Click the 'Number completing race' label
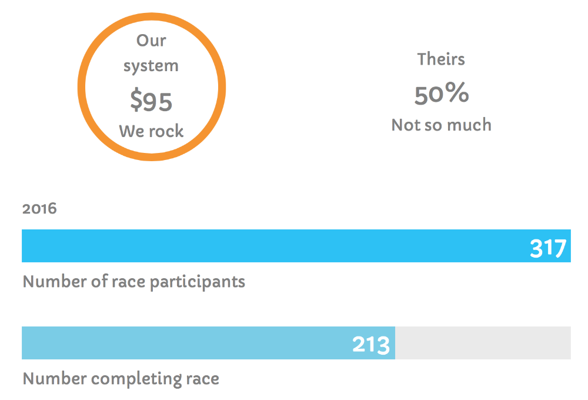Viewport: 588px width, 400px height. click(121, 378)
